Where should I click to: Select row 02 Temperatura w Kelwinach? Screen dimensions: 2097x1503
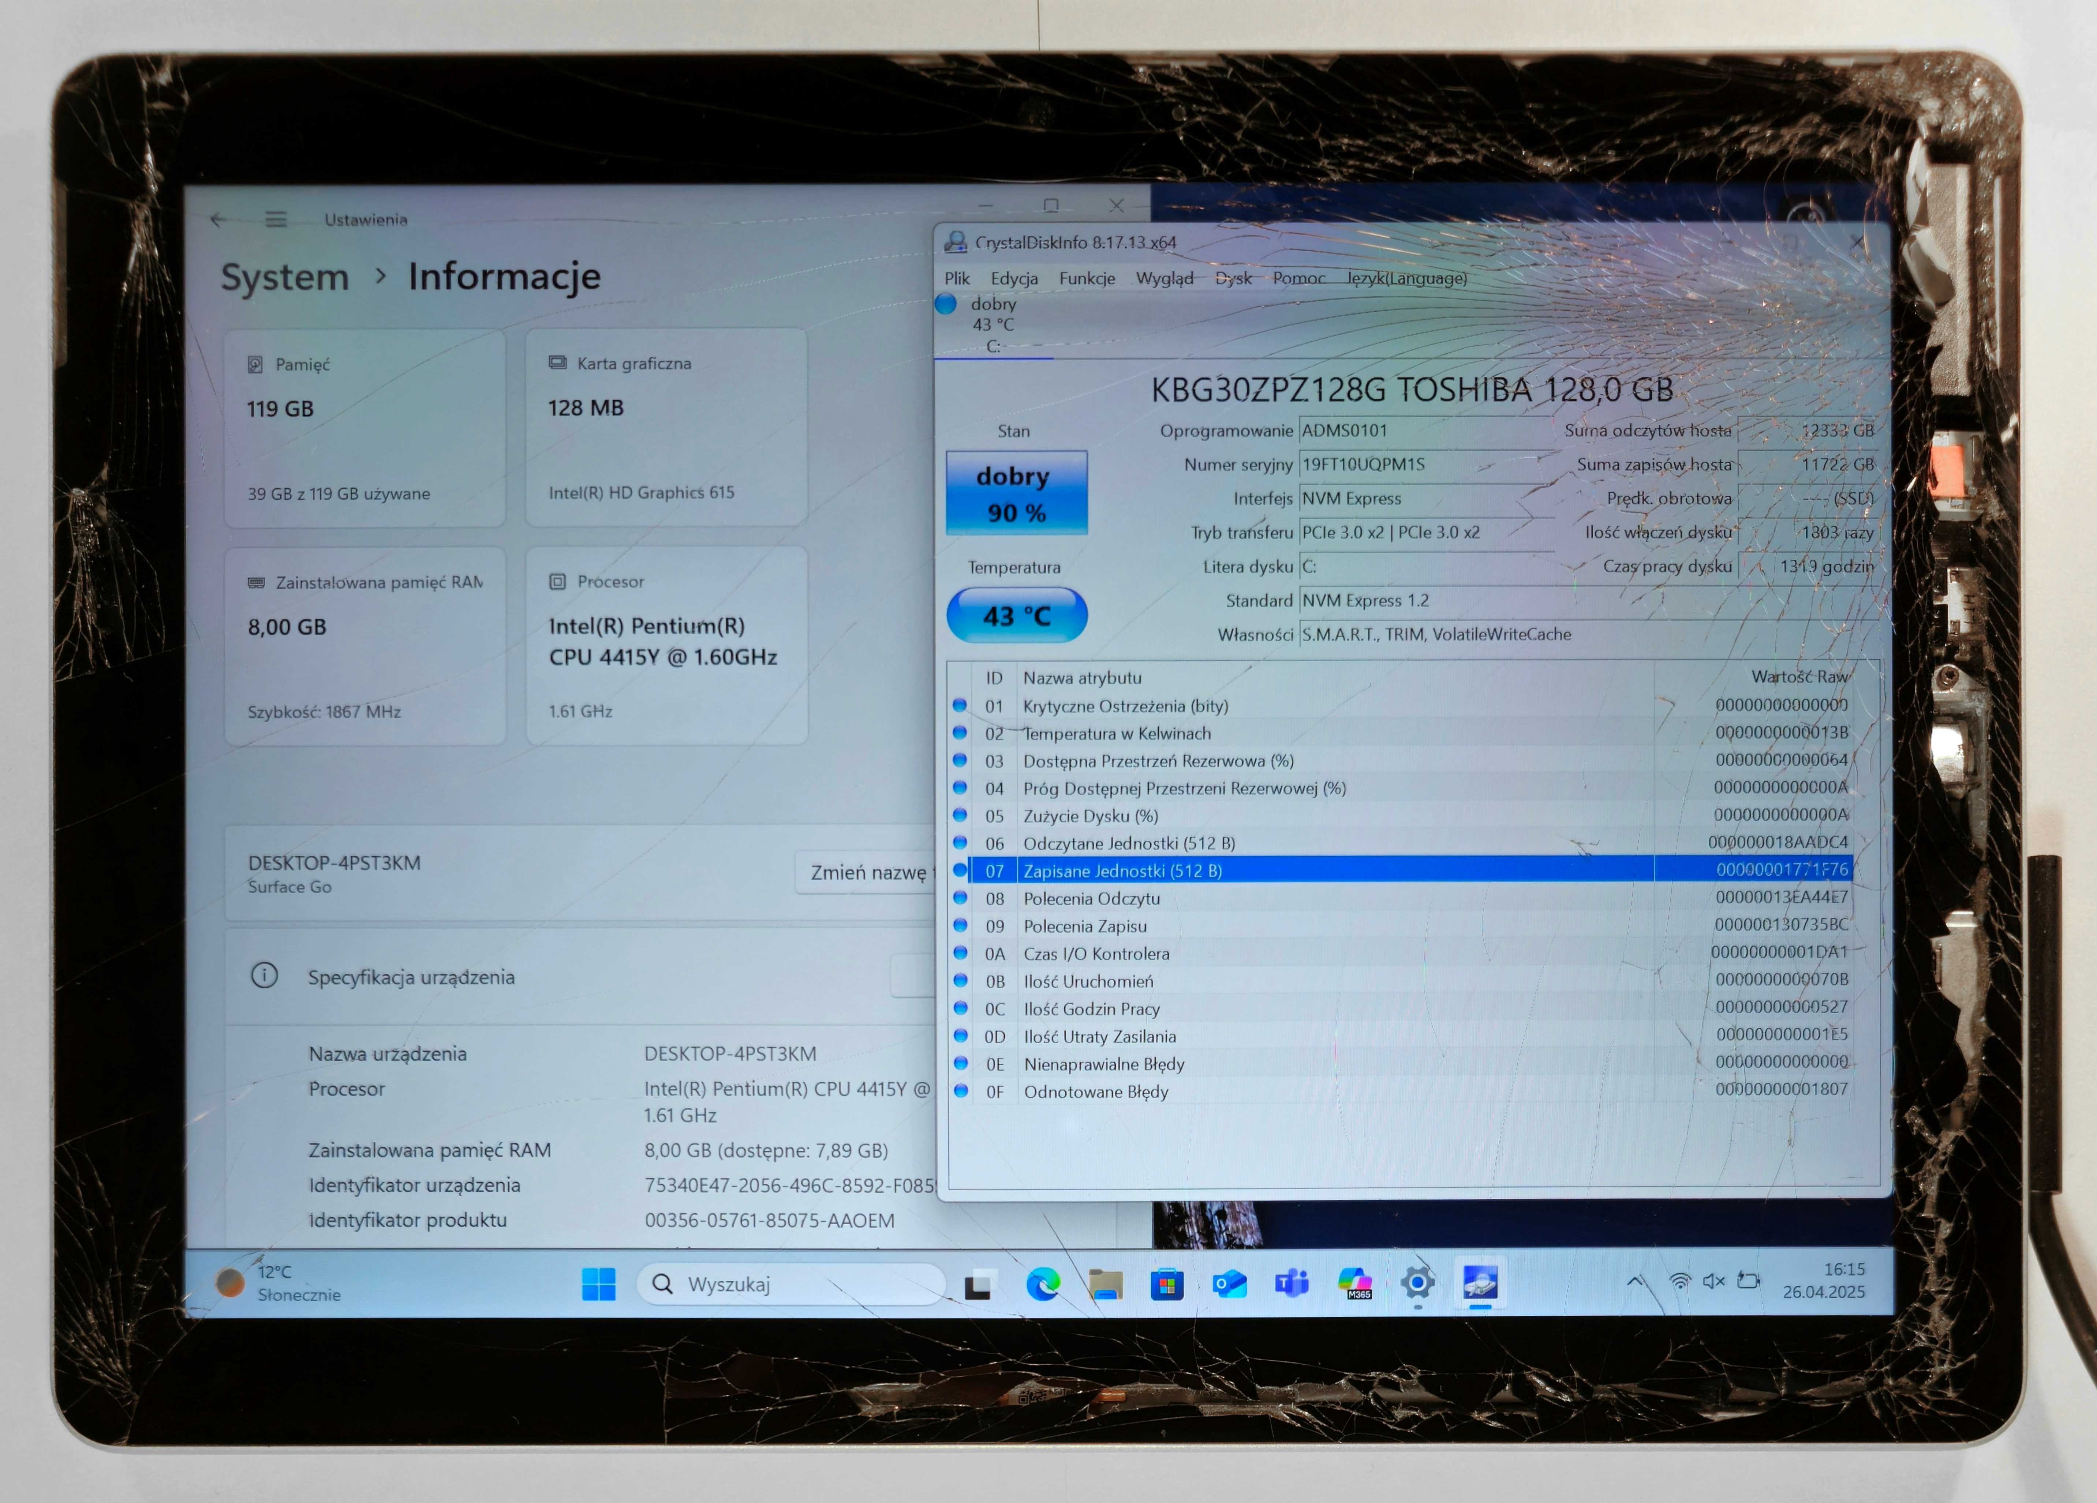coord(1401,733)
